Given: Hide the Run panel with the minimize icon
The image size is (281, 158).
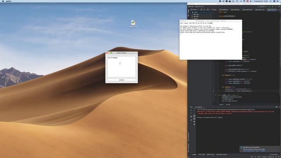Looking at the screenshot, I should click(279, 107).
